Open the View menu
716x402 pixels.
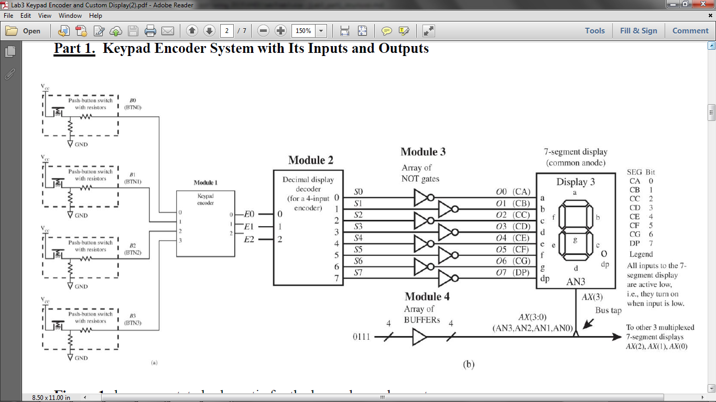point(45,16)
